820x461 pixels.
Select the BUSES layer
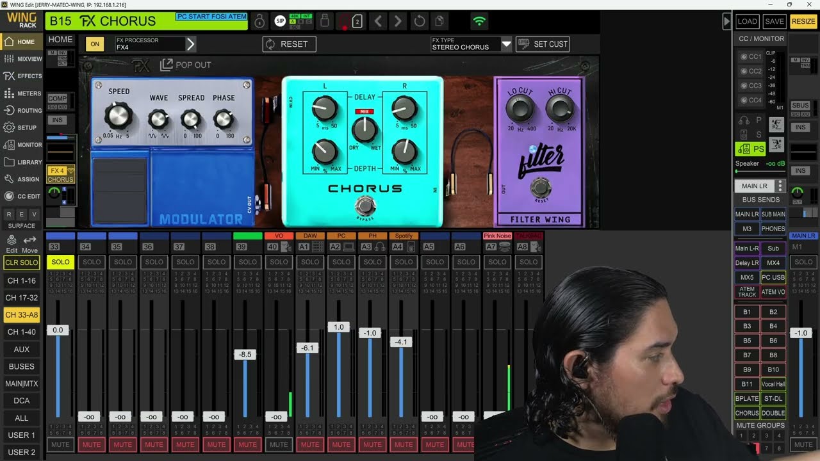pos(22,366)
